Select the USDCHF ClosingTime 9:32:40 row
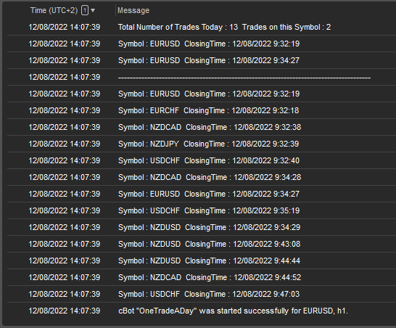This screenshot has height=328, width=396. [x=202, y=160]
